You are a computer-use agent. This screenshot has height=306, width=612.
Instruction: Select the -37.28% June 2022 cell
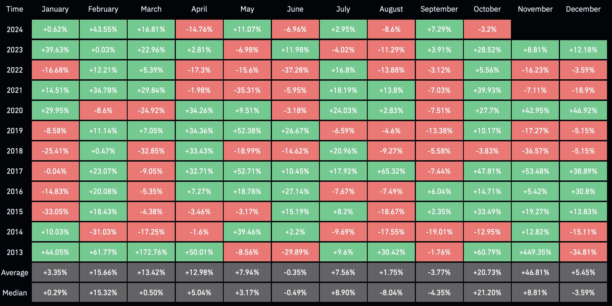(x=295, y=70)
